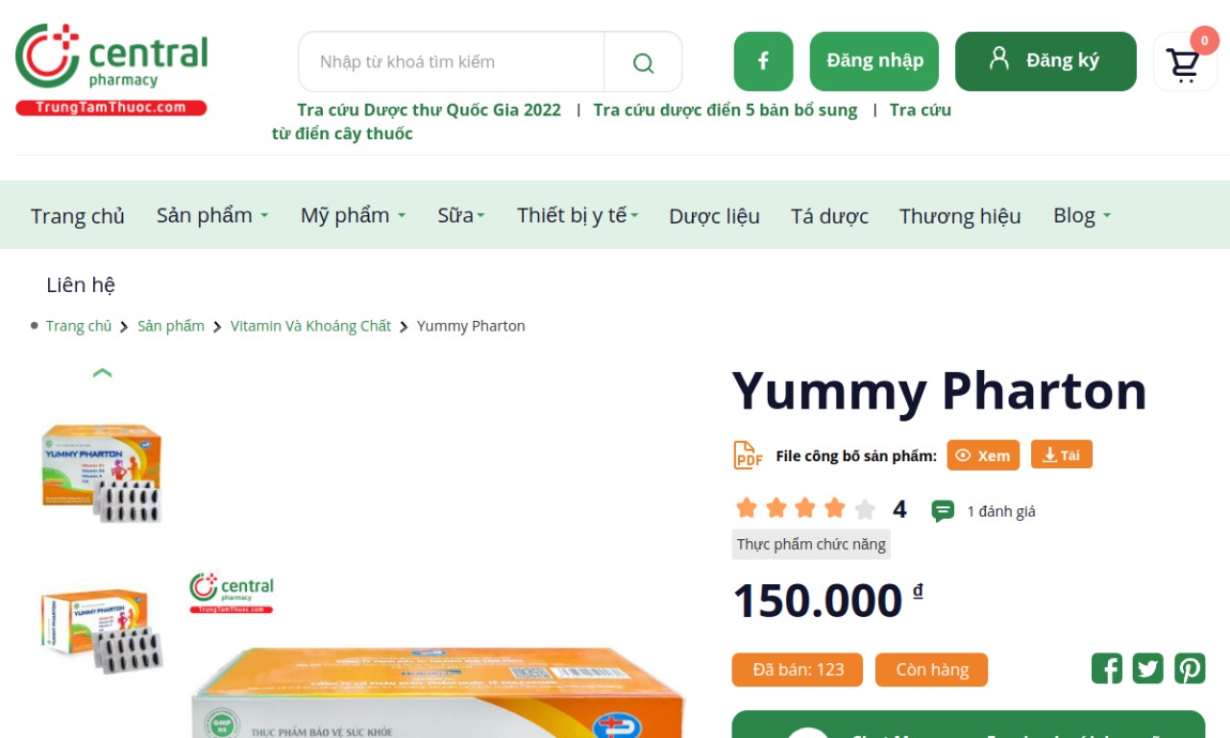Open the Thiết bị y tế dropdown
This screenshot has width=1230, height=738.
point(578,215)
